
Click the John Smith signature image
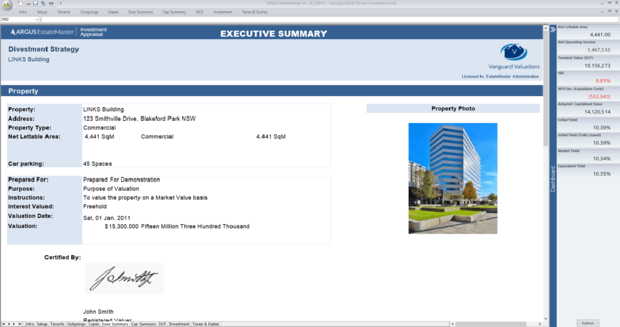click(x=124, y=279)
